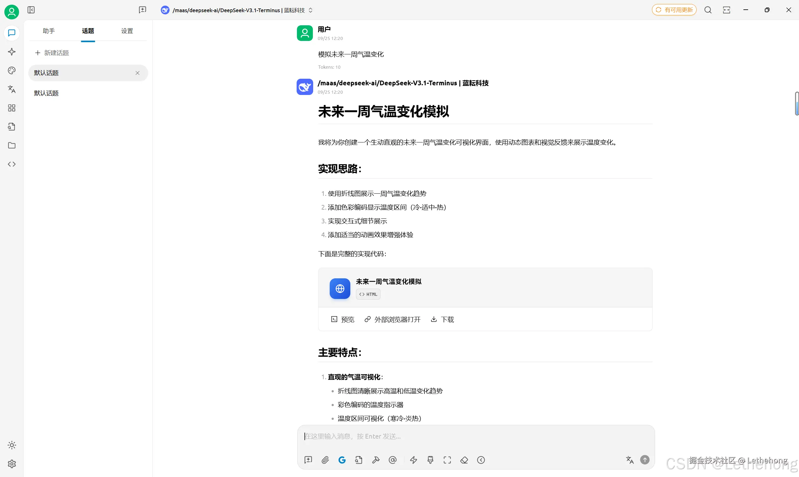Delete the 默认话题 topic with its X
799x477 pixels.
pos(137,73)
